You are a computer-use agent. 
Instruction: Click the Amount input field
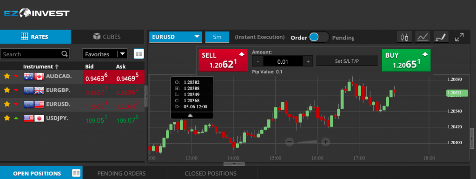(283, 61)
